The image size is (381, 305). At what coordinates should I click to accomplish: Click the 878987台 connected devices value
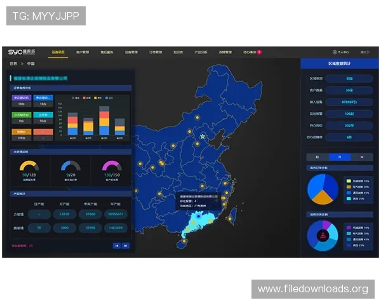point(349,102)
